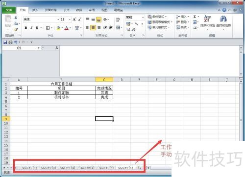Click the insert function fx icon
The image size is (245, 177).
tap(56, 48)
